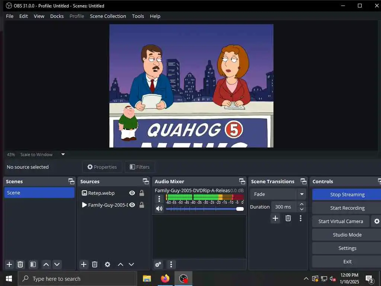Hide the Retep.webp source with eye icon

(x=132, y=193)
